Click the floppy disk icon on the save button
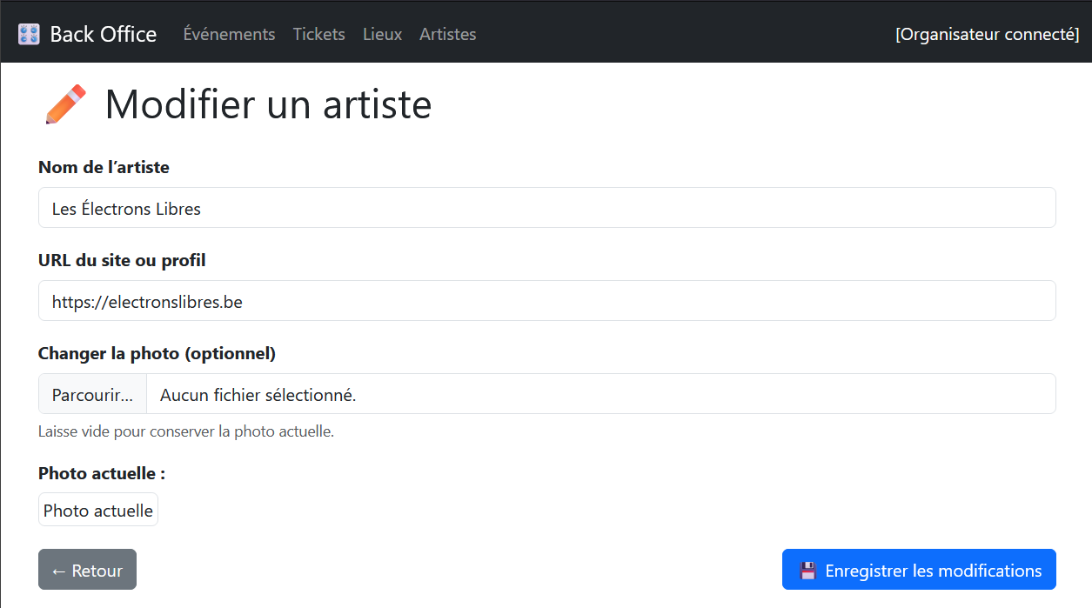The image size is (1092, 608). [808, 570]
